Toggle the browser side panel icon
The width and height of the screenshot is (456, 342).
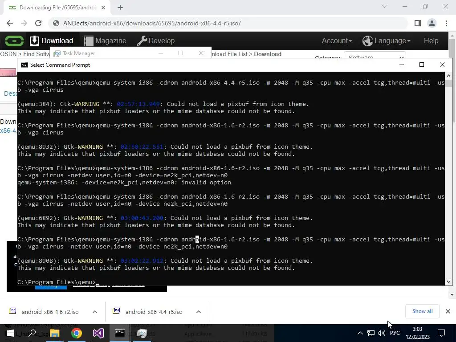click(x=418, y=23)
